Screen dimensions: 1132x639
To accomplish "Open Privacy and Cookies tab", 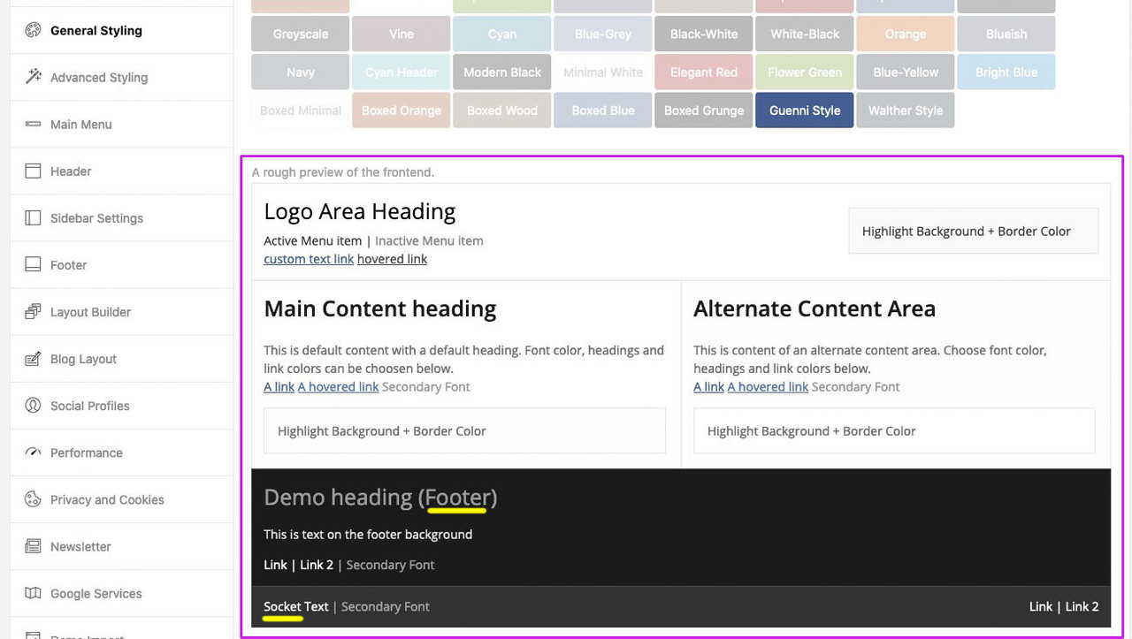I will point(122,498).
